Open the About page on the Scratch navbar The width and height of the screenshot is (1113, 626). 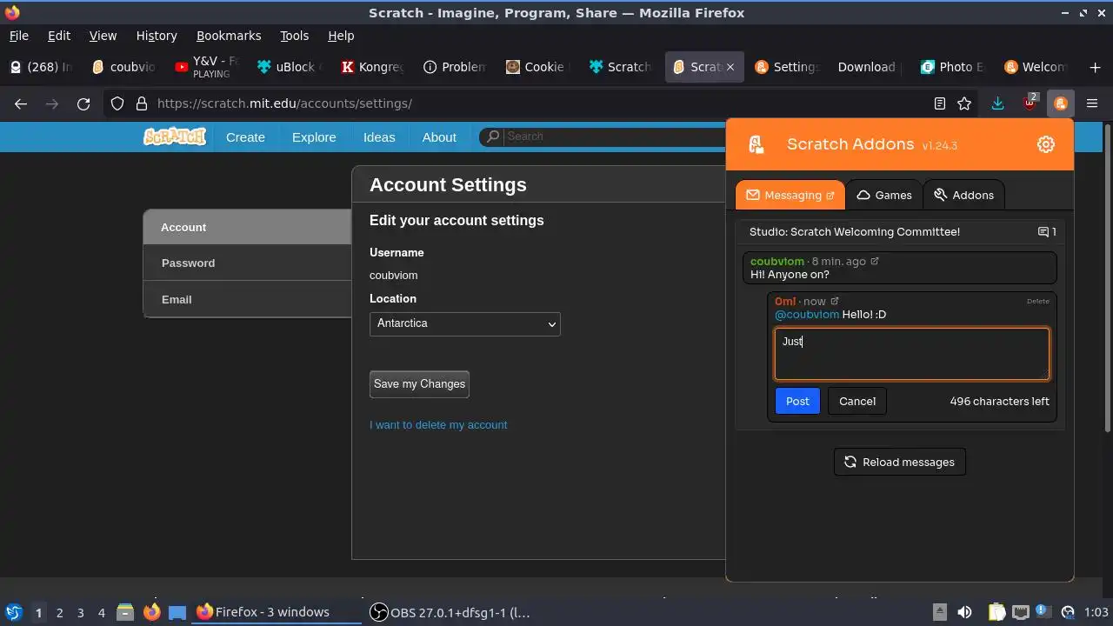[x=439, y=137]
